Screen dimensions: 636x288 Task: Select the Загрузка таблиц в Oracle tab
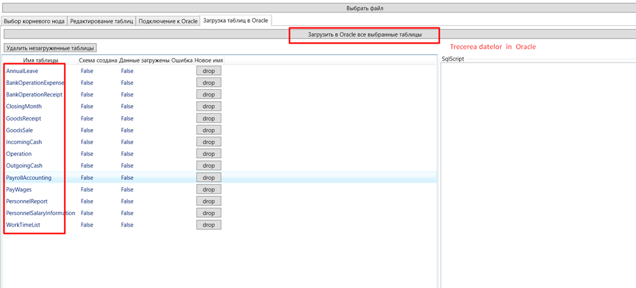[x=236, y=20]
